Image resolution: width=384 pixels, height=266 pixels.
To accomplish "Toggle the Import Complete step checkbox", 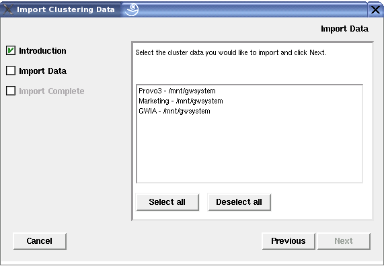I will point(11,91).
